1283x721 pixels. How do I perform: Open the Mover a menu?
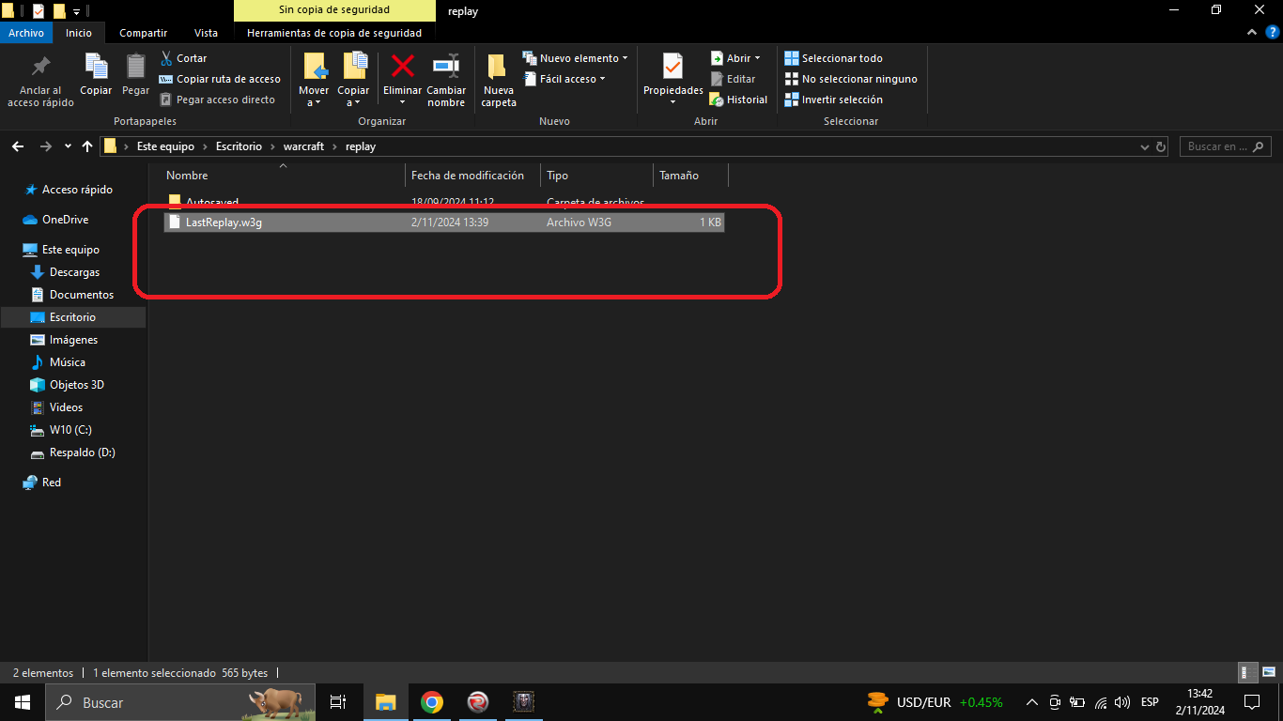314,79
